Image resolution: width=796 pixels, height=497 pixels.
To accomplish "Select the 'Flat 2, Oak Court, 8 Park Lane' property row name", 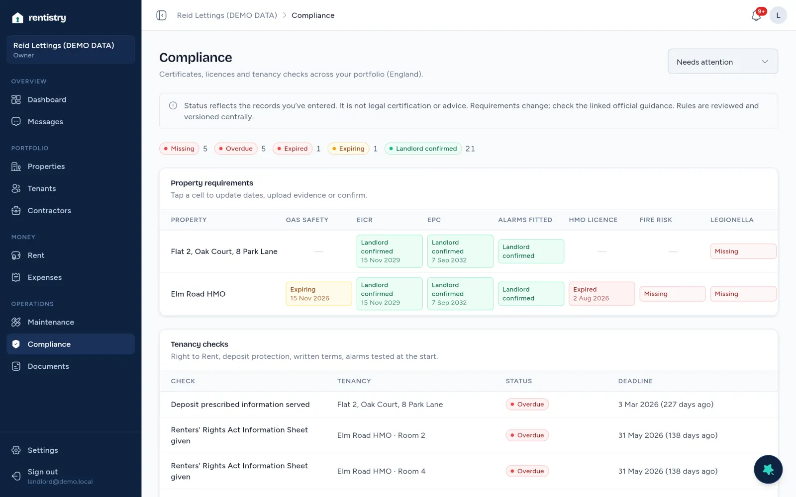I will [x=224, y=251].
